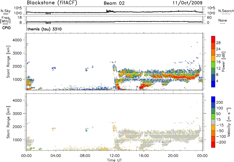This screenshot has height=162, width=234.
Task: Click the 'Slant Range [km]' label of velocity panel
Action: coord(8,122)
